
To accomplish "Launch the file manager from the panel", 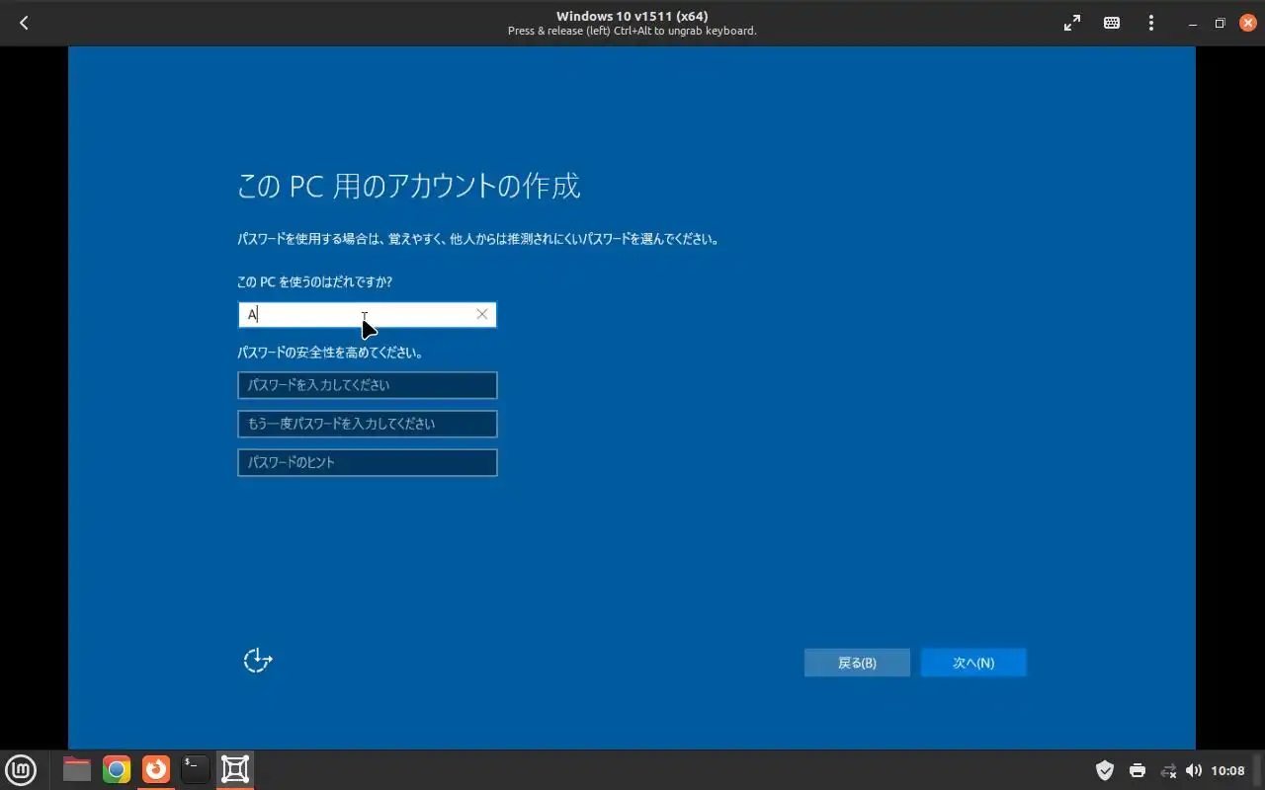I will [76, 769].
